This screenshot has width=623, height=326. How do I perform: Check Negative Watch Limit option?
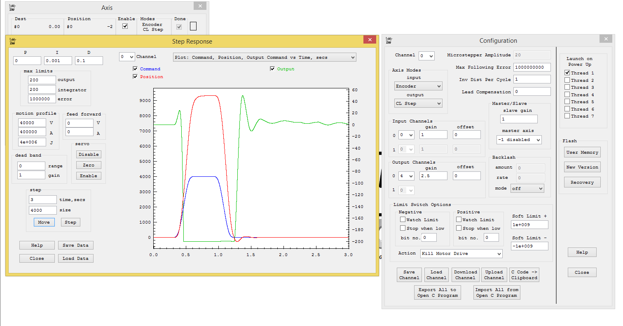tap(403, 220)
